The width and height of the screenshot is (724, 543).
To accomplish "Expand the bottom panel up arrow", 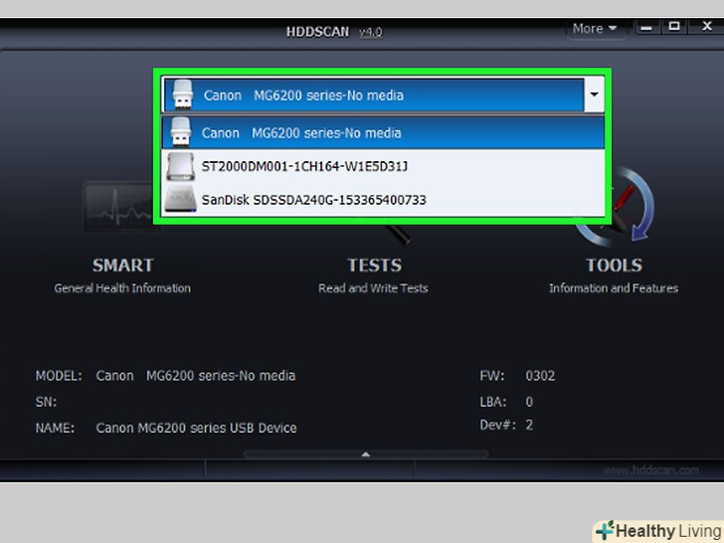I will (366, 454).
